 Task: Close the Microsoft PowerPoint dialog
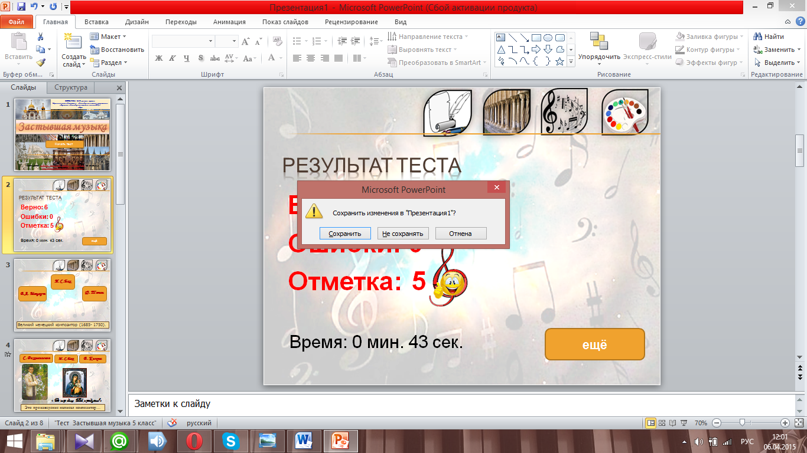496,188
